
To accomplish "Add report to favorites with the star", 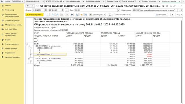I will 38,6.
